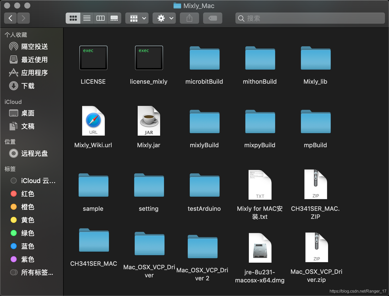The image size is (389, 296).
Task: Select the mixpyBuild folder icon
Action: (x=260, y=122)
